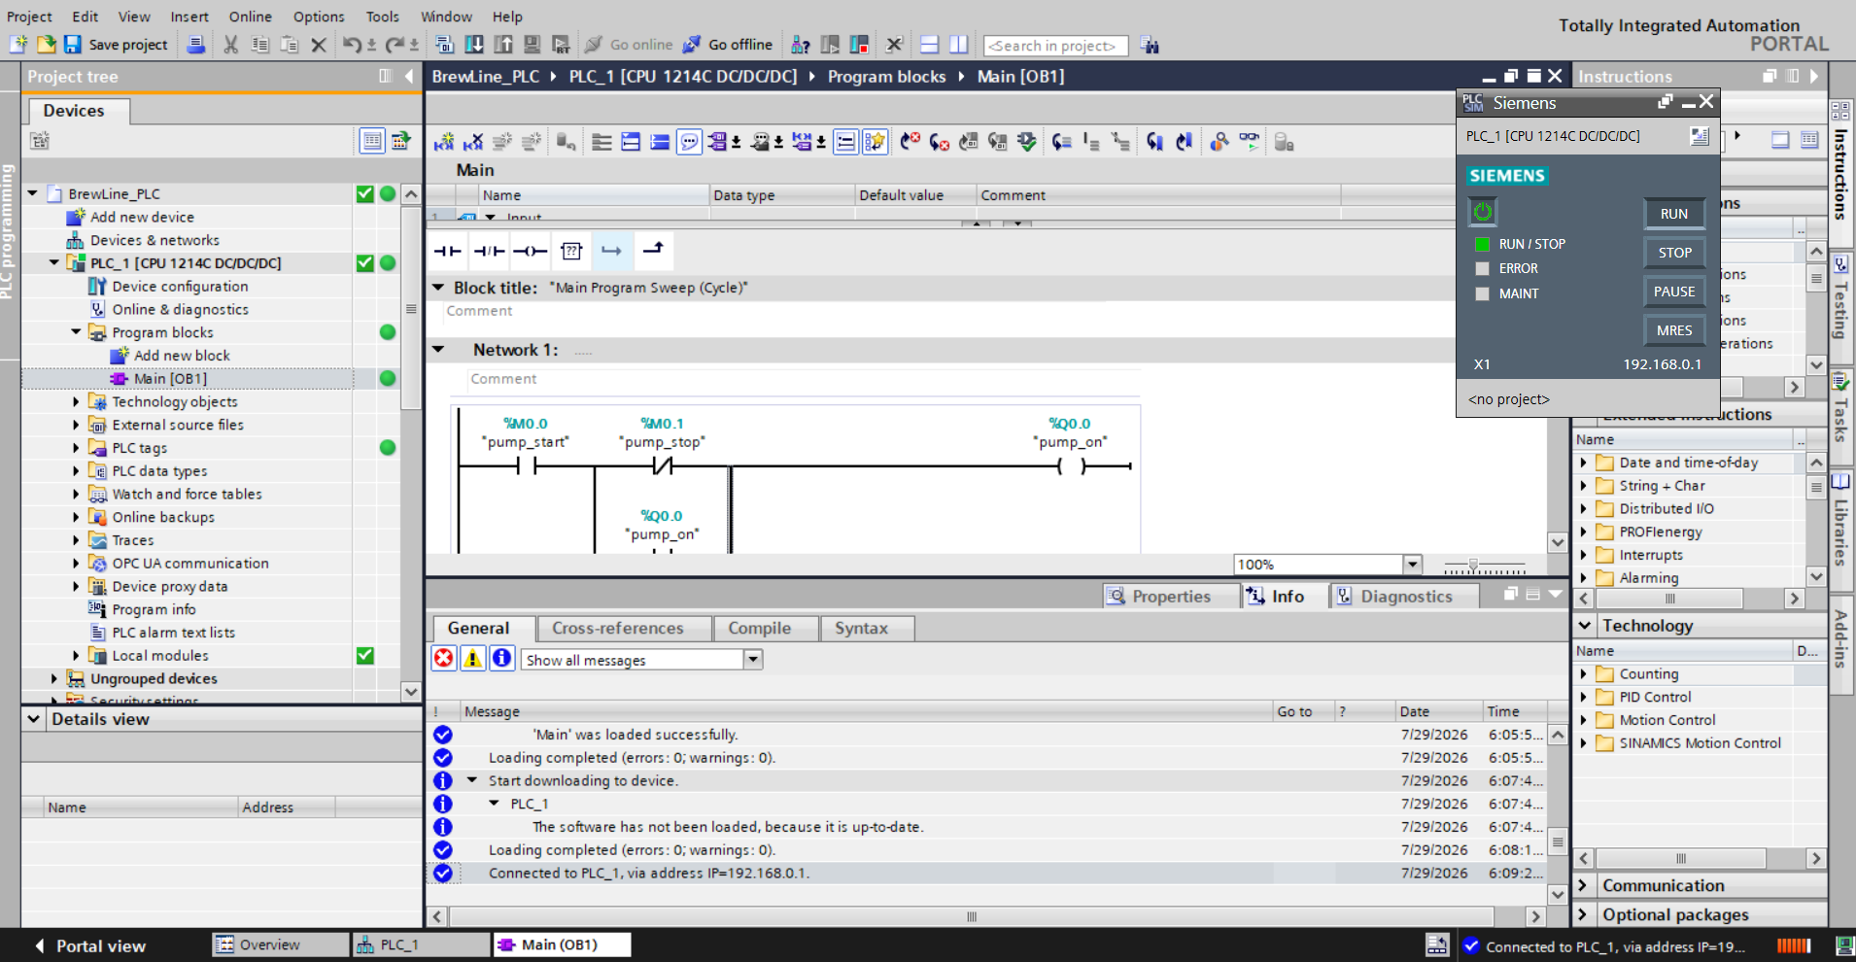The width and height of the screenshot is (1856, 962).
Task: Click the Cut scissors icon
Action: 230,45
